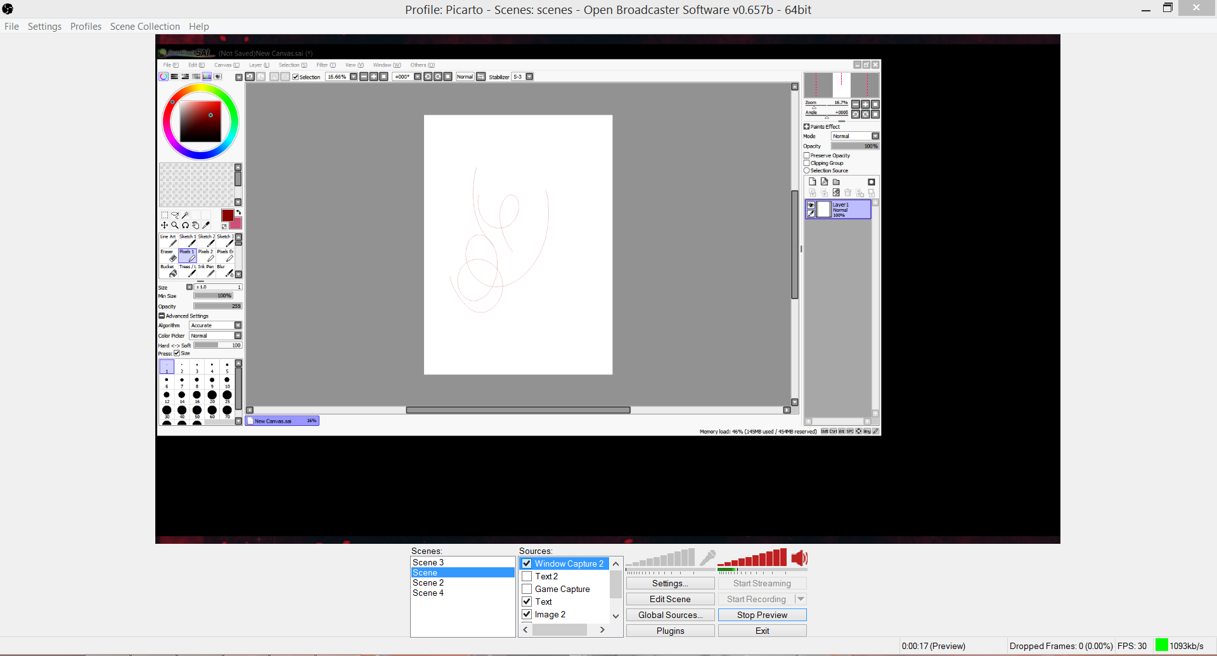Adjust the brush Opacity slider in SAI

218,306
